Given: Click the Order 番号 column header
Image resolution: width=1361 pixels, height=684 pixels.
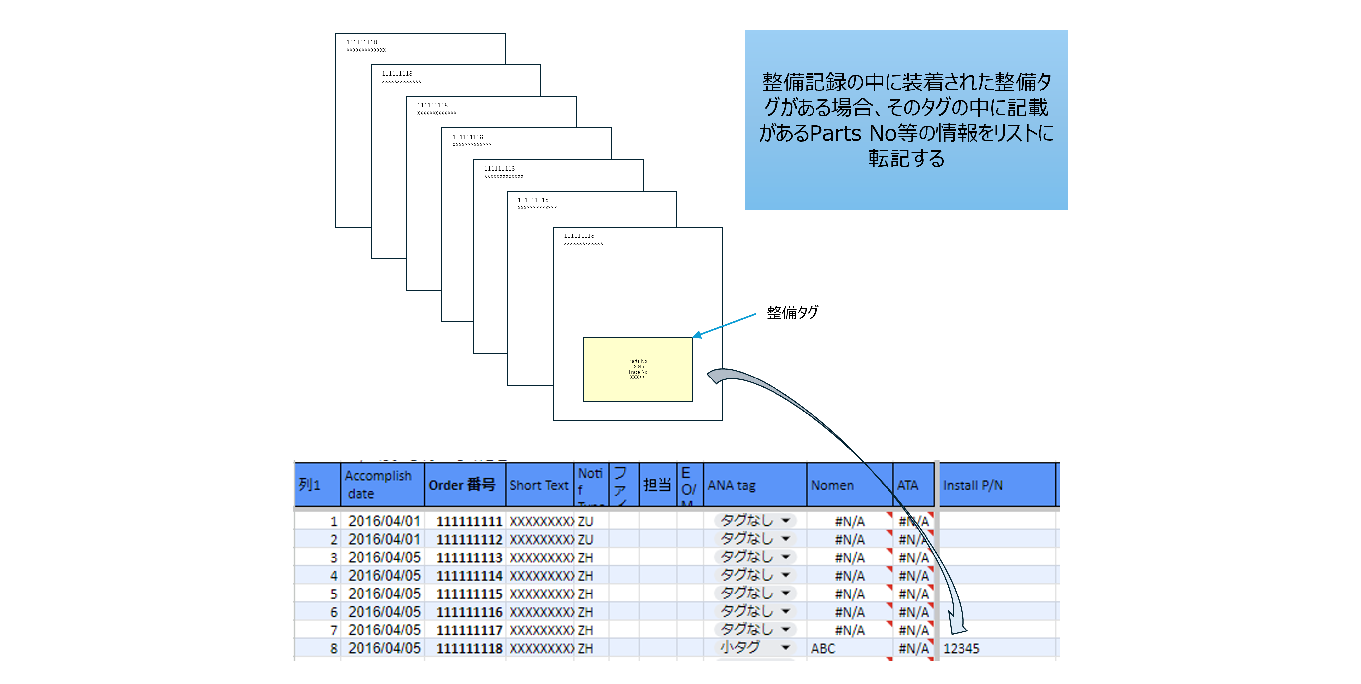Looking at the screenshot, I should (462, 485).
